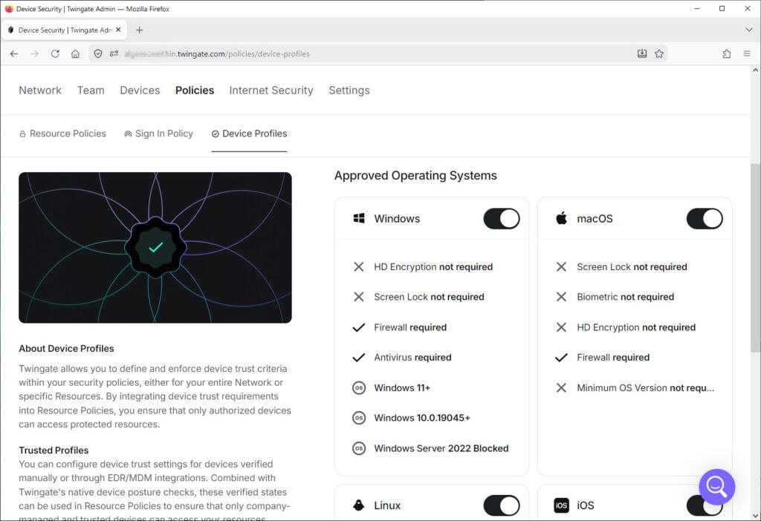The image size is (761, 521).
Task: Open the Settings menu
Action: pyautogui.click(x=349, y=90)
